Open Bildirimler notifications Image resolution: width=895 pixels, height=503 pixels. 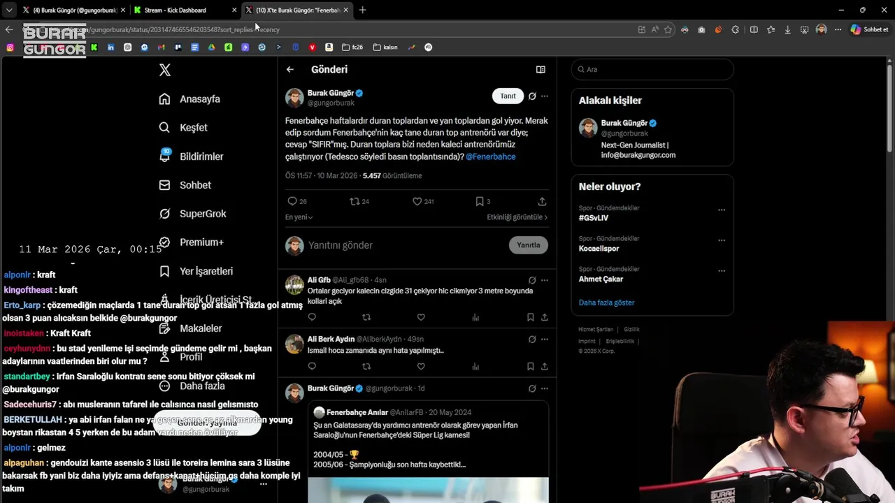pos(191,156)
